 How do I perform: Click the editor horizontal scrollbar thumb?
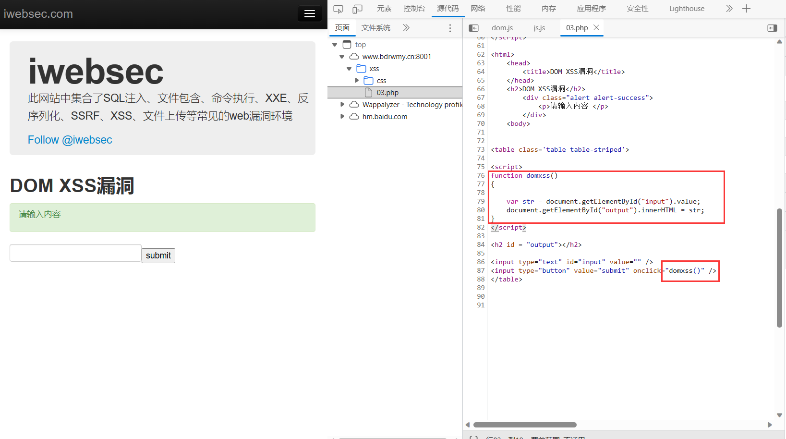click(525, 425)
